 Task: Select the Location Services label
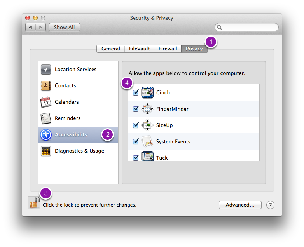[x=76, y=70]
